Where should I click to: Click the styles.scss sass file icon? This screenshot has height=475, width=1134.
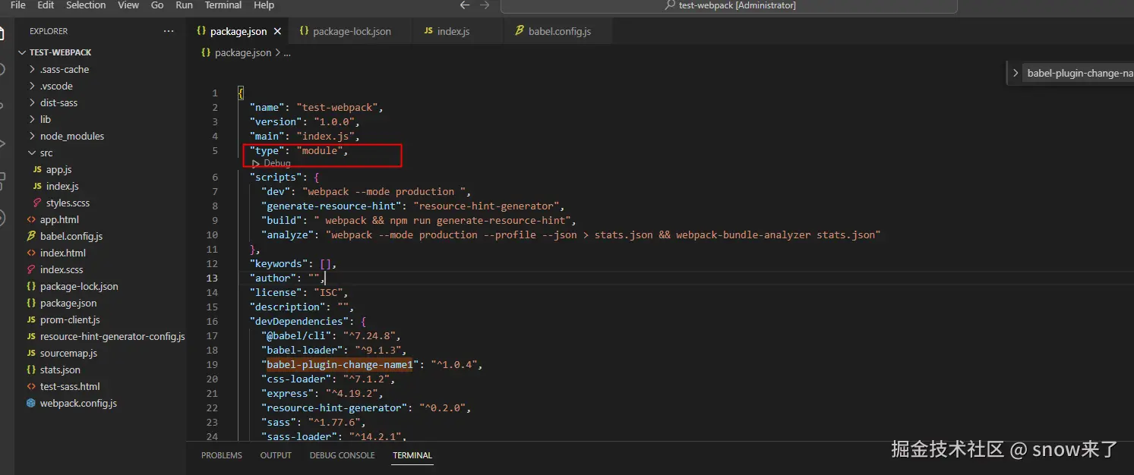point(38,203)
